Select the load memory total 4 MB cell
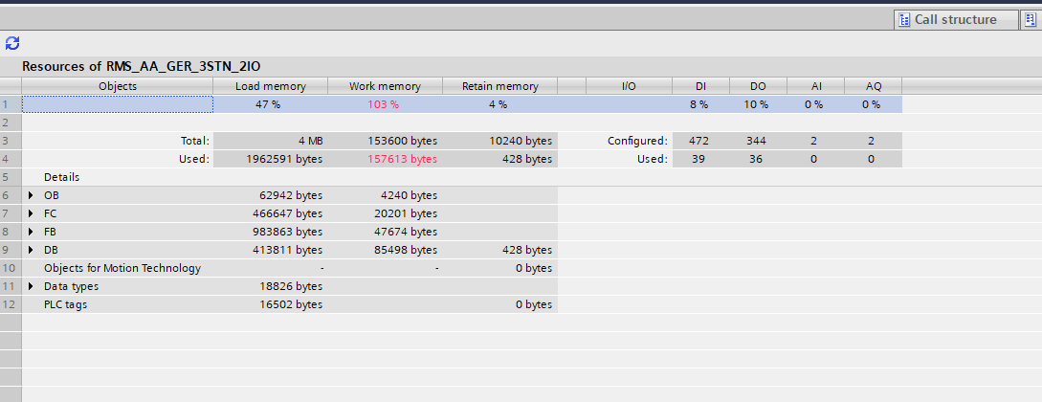Screen dimensions: 1042x402 (270, 141)
